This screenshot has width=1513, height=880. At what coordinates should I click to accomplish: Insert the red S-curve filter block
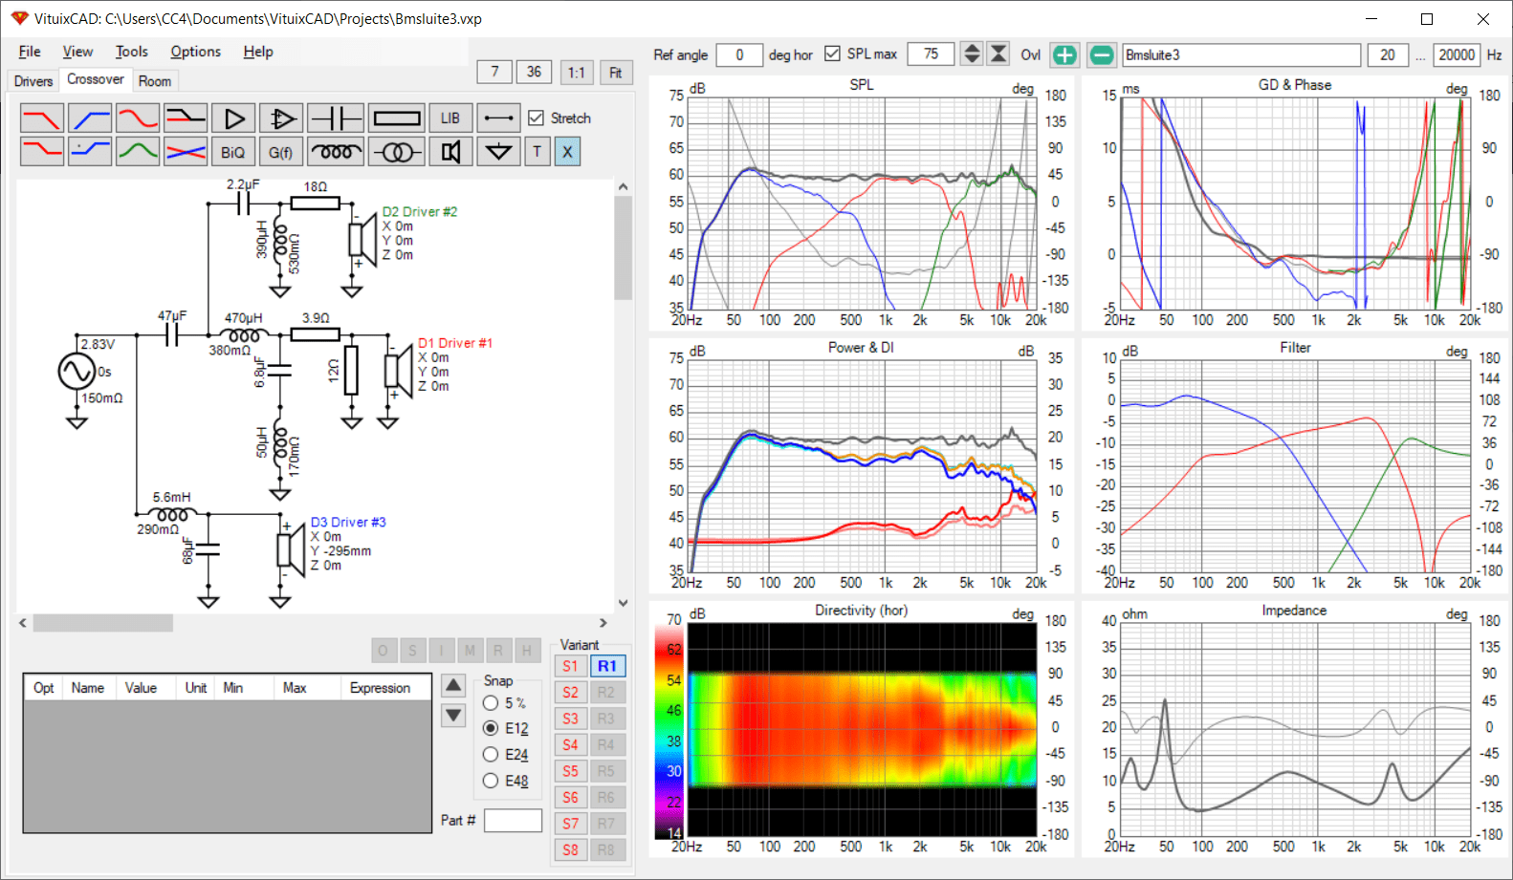pos(138,118)
